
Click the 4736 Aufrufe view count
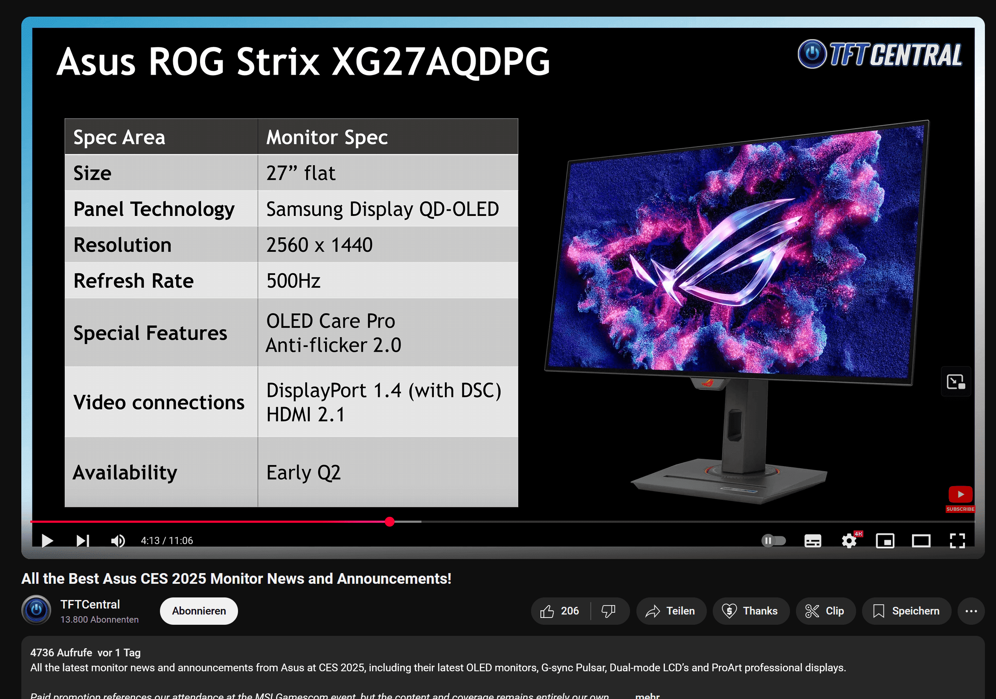tap(61, 652)
